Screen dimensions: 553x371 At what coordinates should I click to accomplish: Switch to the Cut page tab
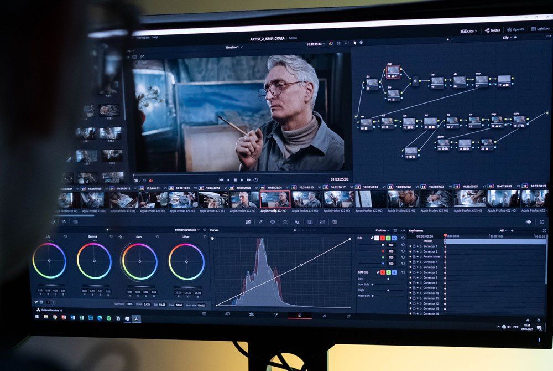point(227,313)
